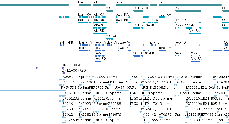Click the CG10730 gene label
This screenshot has height=124, width=229.
tap(140, 8)
